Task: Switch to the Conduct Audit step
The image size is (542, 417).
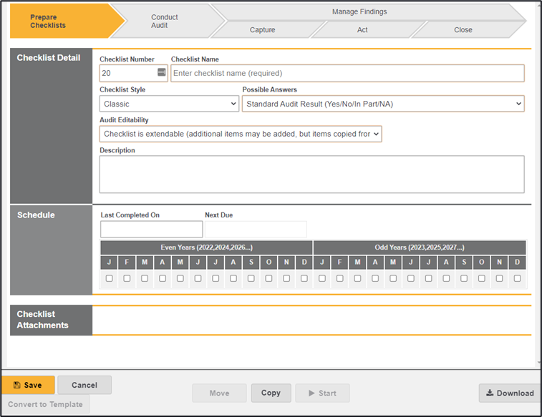Action: 165,21
